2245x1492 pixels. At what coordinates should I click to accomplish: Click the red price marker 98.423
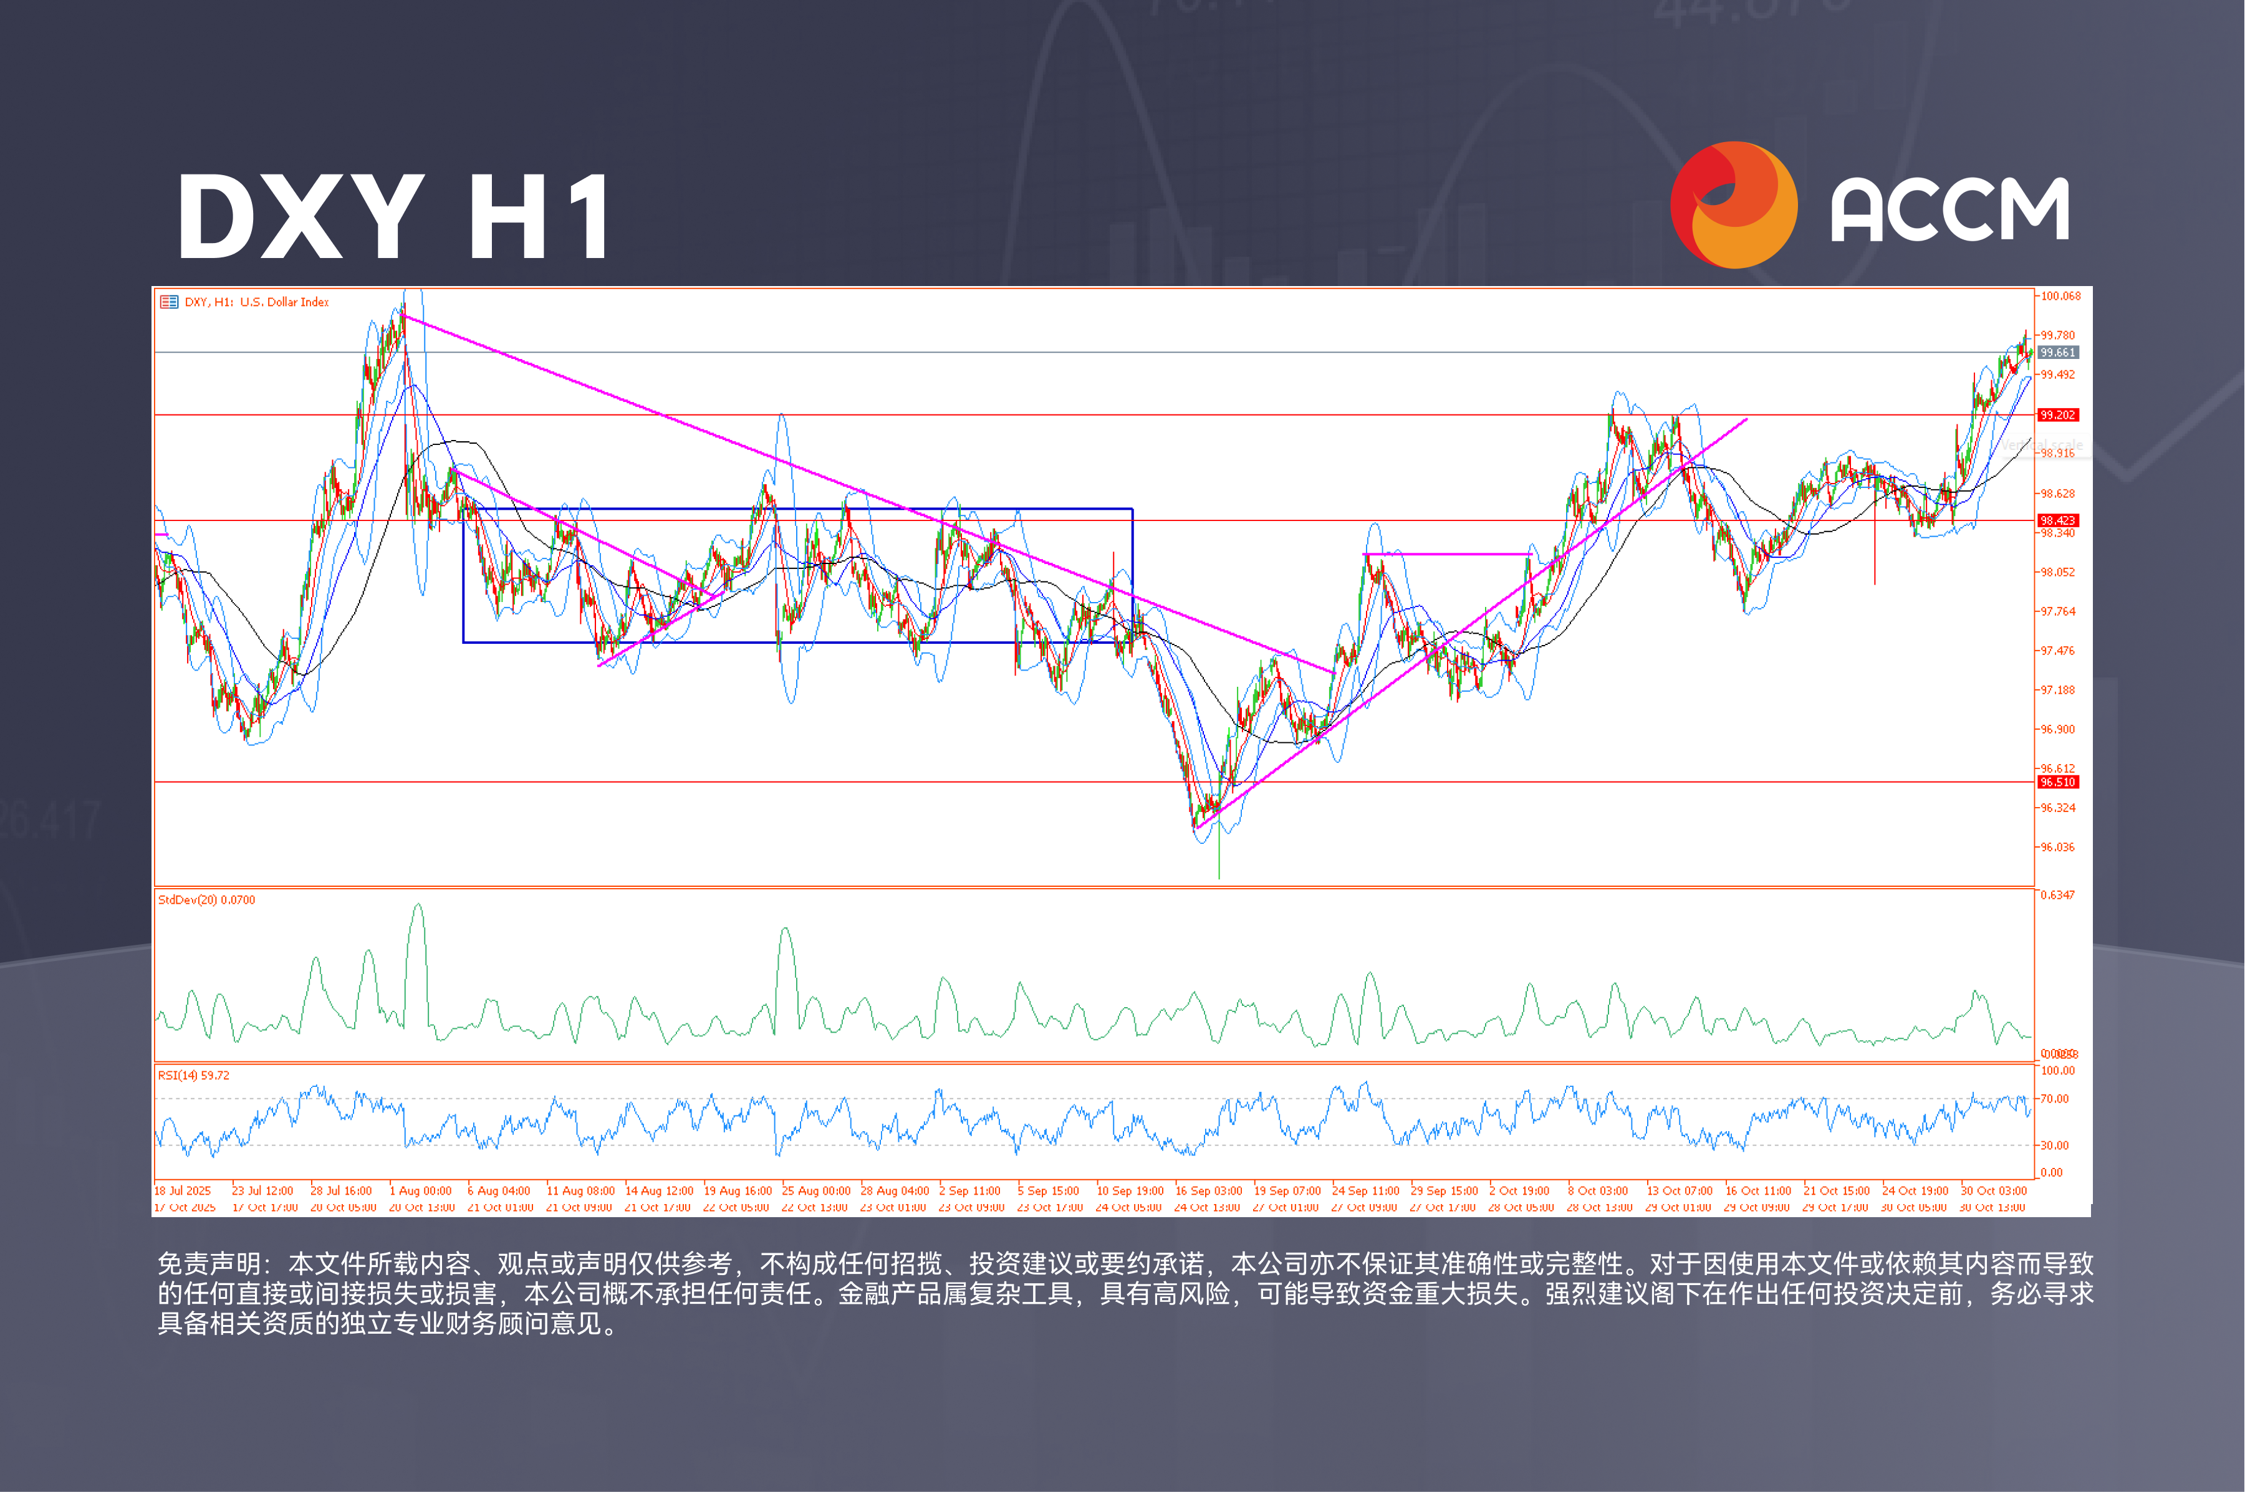click(2057, 520)
